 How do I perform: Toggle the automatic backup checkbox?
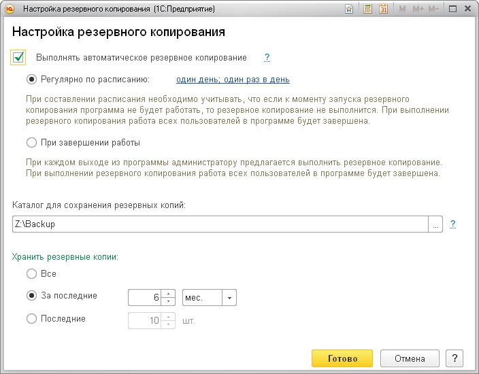pos(18,58)
